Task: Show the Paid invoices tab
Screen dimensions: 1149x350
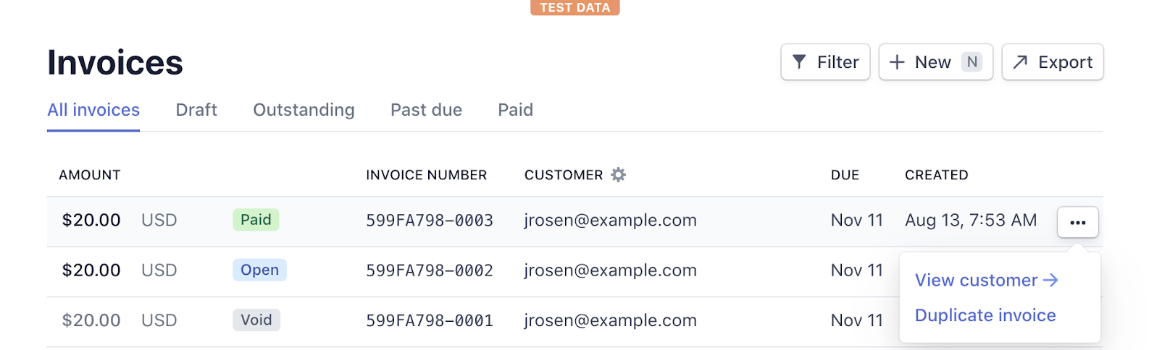Action: tap(515, 110)
